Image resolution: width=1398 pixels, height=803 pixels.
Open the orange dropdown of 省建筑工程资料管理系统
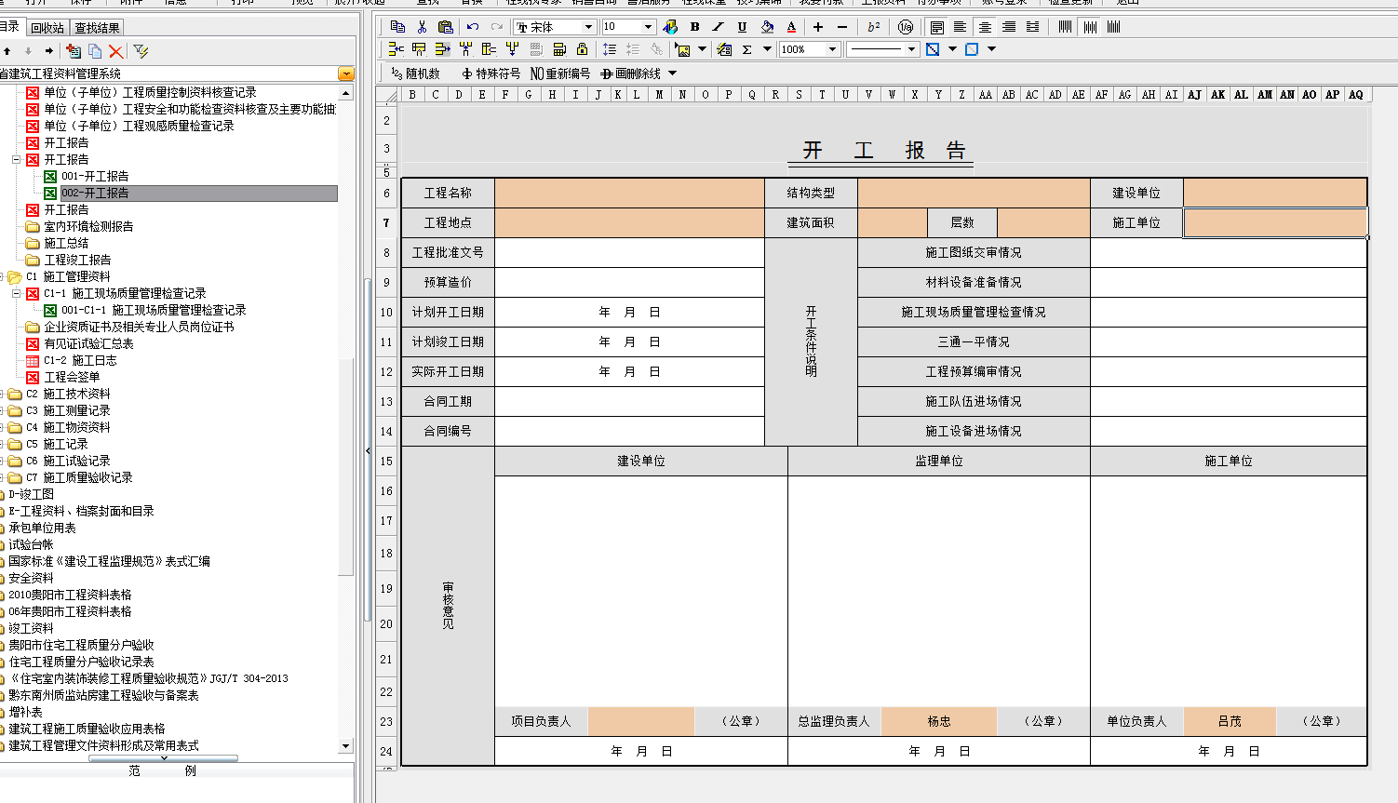pyautogui.click(x=346, y=74)
